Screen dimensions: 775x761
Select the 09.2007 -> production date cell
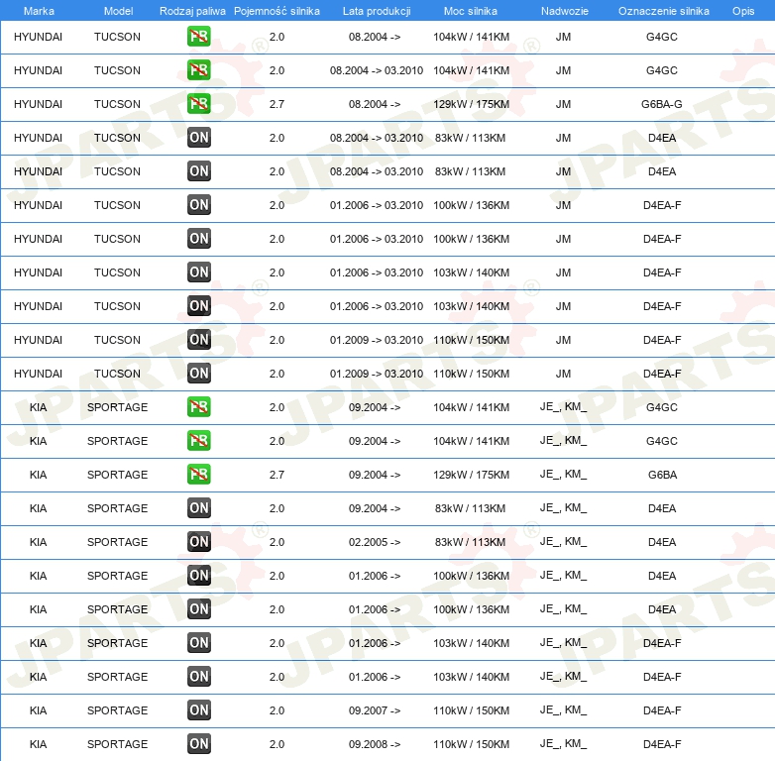click(375, 710)
